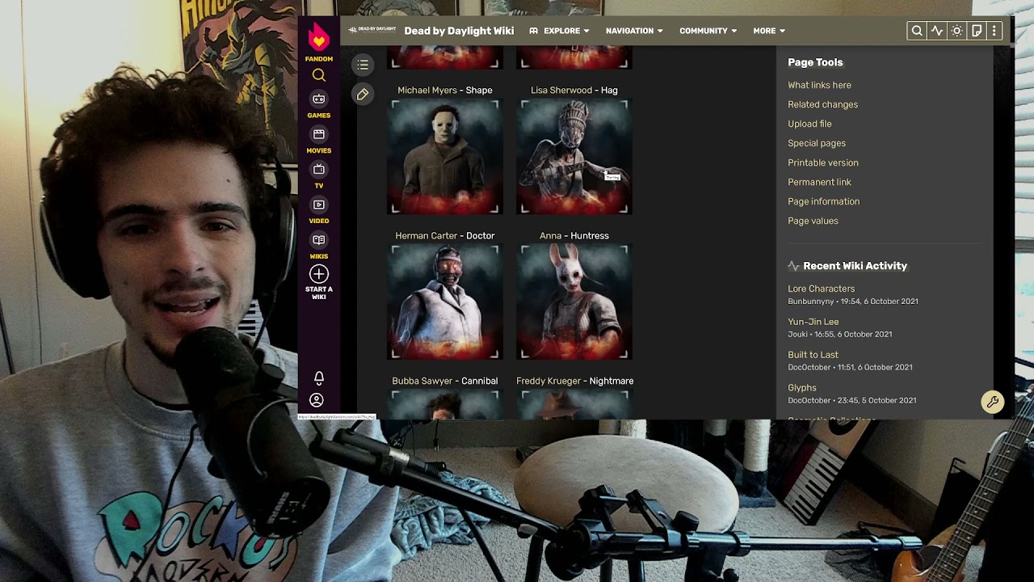Open Page information link
Screen dimensions: 1034x582
(x=823, y=201)
